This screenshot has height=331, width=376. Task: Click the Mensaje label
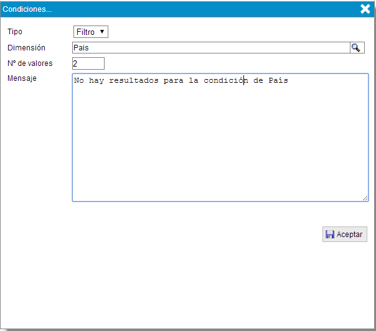pos(22,79)
